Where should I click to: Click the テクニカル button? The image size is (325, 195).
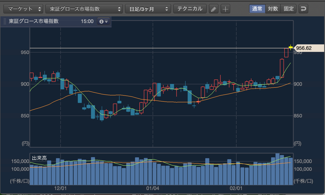coord(190,9)
